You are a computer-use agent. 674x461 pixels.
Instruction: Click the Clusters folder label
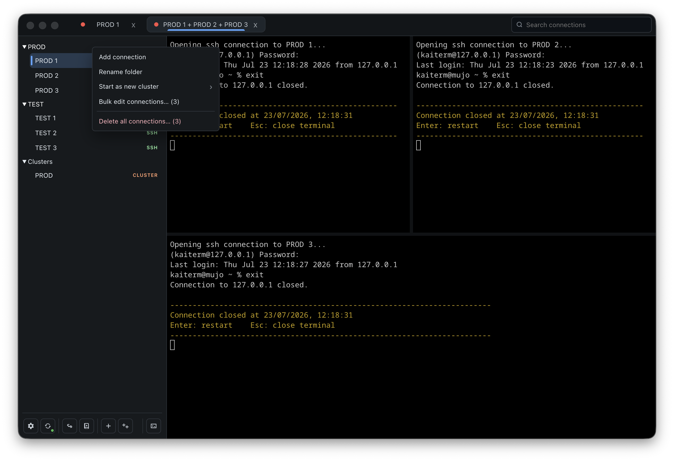(40, 162)
